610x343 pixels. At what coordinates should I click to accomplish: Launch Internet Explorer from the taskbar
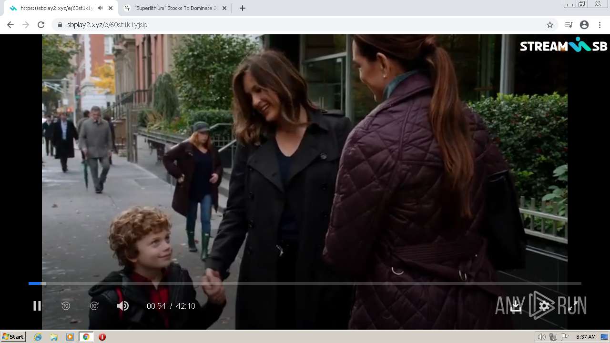[x=38, y=337]
